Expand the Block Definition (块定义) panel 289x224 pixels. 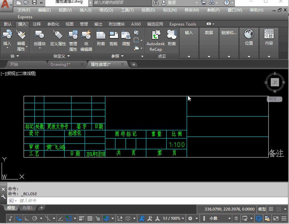[61, 56]
